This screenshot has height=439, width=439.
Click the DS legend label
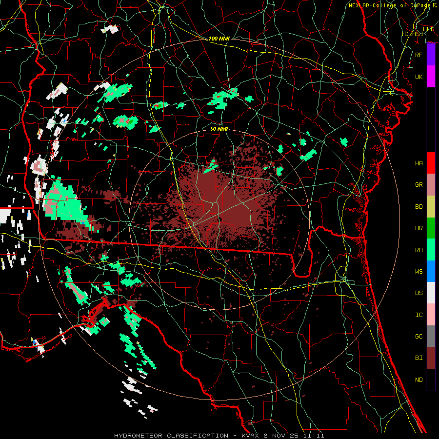click(x=419, y=293)
